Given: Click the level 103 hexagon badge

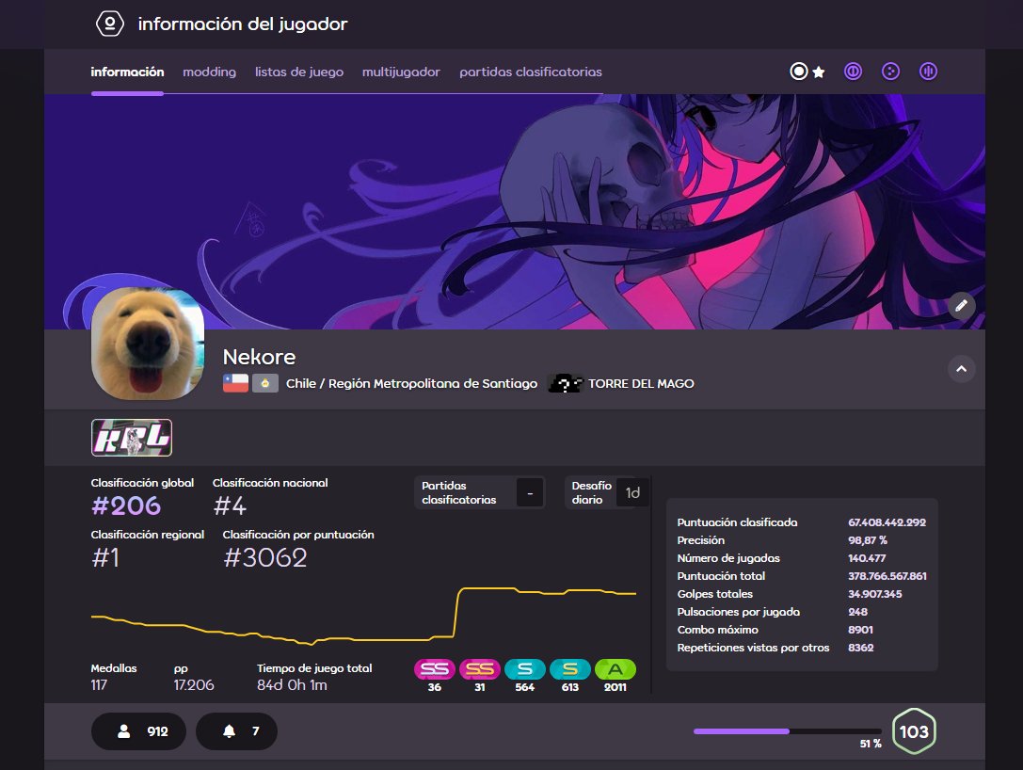Looking at the screenshot, I should [914, 731].
